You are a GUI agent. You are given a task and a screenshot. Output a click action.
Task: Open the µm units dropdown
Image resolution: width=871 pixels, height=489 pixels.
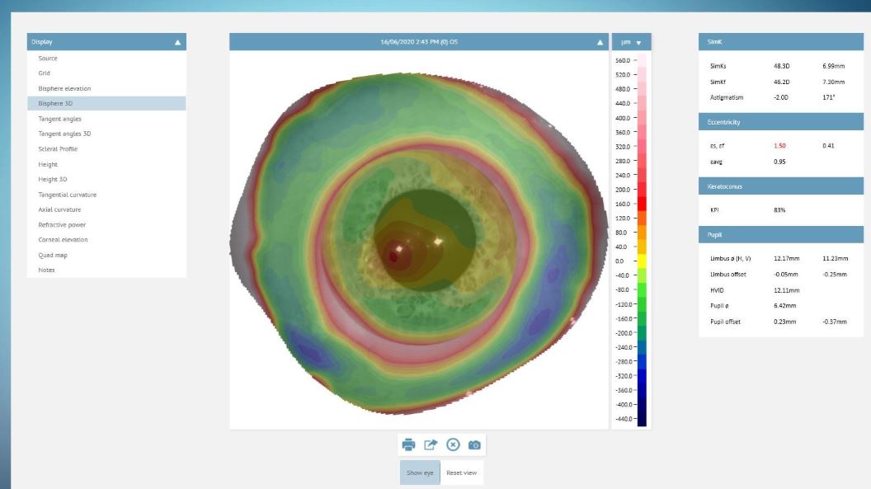coord(632,42)
